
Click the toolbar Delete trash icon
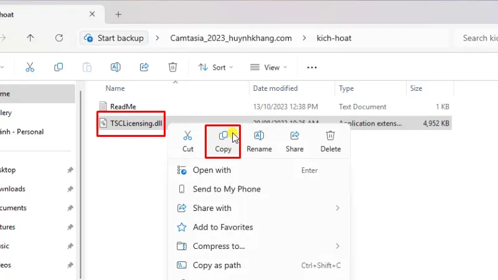pos(173,67)
